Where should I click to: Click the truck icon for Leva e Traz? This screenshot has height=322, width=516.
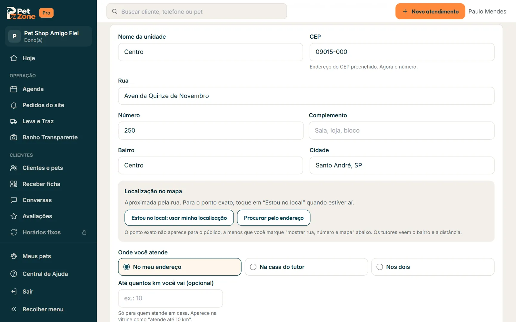[x=14, y=121]
